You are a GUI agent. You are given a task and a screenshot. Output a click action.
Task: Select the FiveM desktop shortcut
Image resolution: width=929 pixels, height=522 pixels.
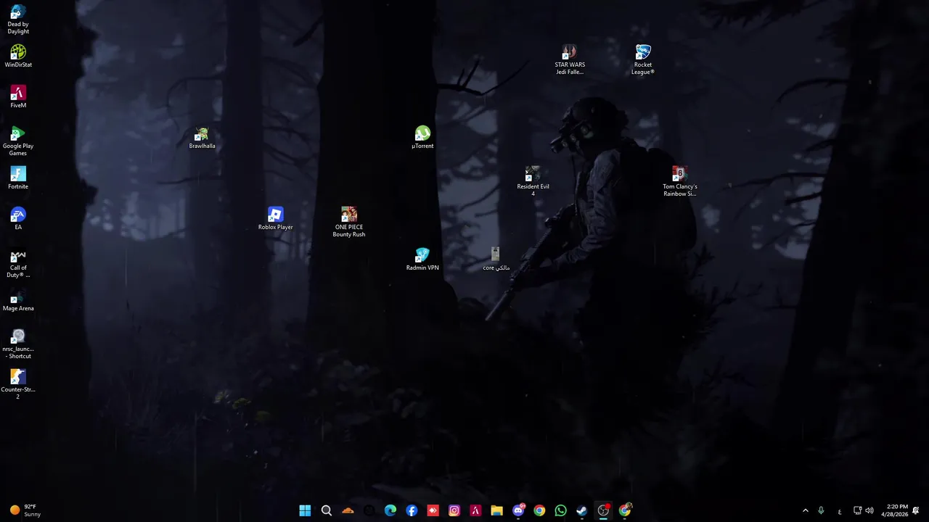(18, 97)
